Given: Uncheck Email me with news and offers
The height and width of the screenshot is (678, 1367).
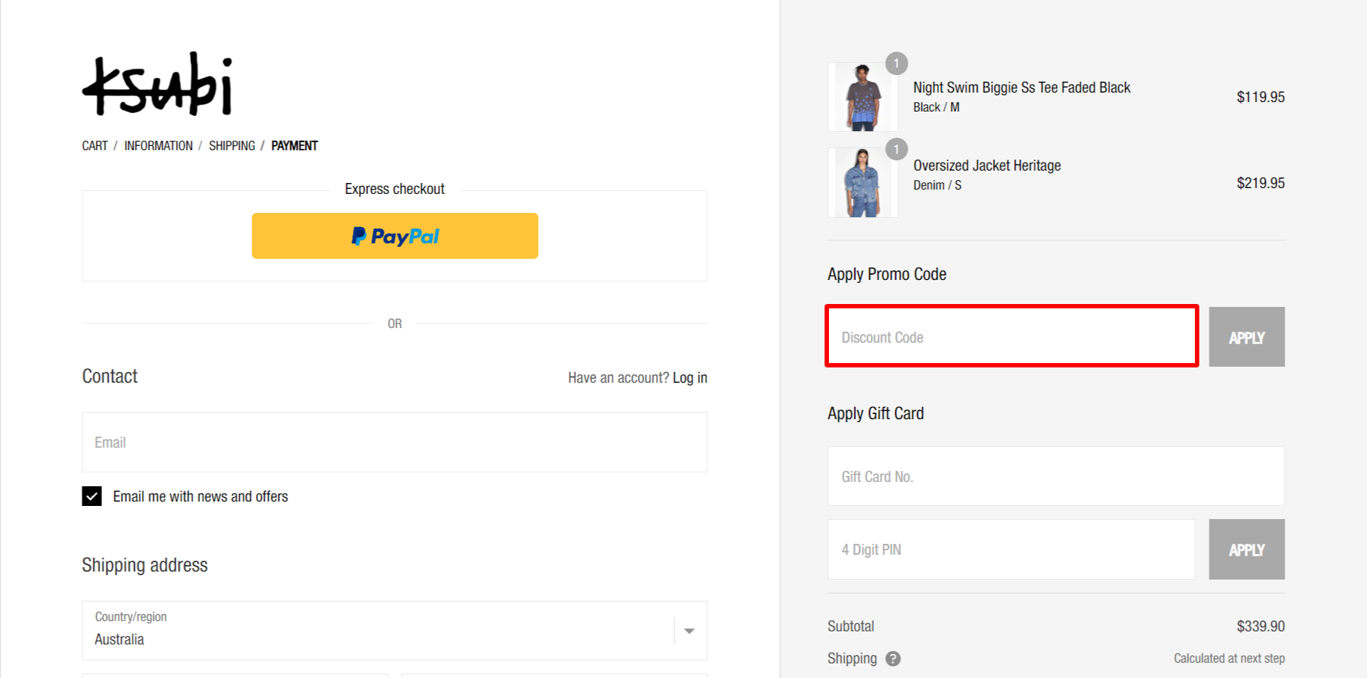Looking at the screenshot, I should coord(91,496).
